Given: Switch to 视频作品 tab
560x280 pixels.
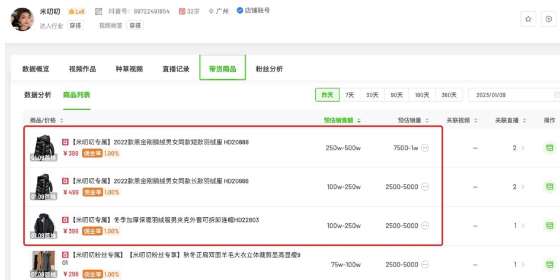Looking at the screenshot, I should (82, 69).
